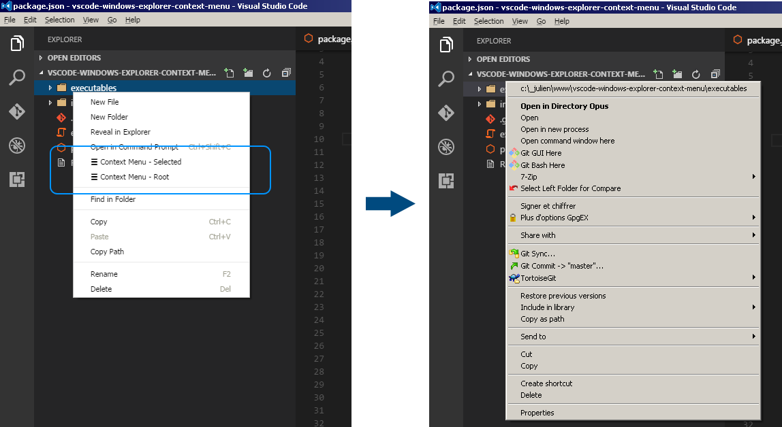Open Explorer view in right window activity bar
The image size is (782, 427).
coord(446,45)
